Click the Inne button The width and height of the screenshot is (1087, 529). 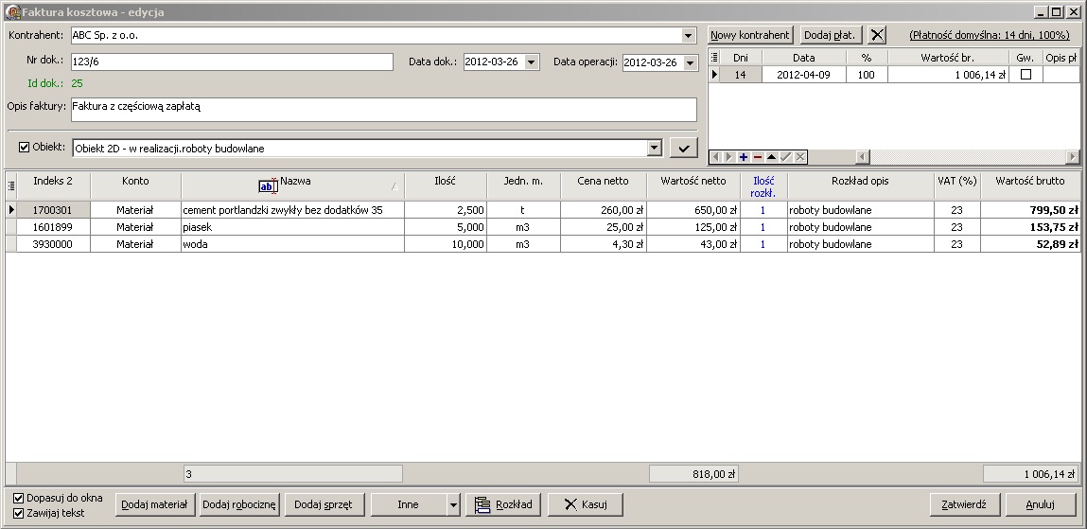(409, 504)
